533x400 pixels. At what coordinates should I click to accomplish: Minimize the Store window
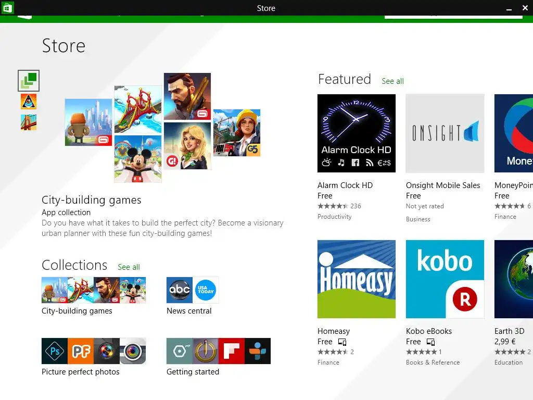(x=509, y=8)
